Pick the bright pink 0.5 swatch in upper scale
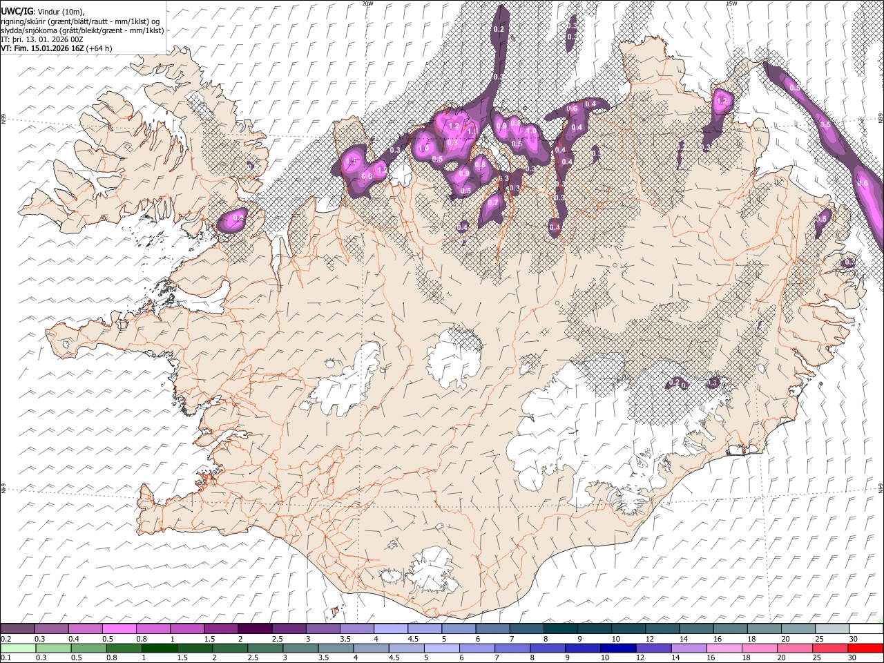 [119, 629]
